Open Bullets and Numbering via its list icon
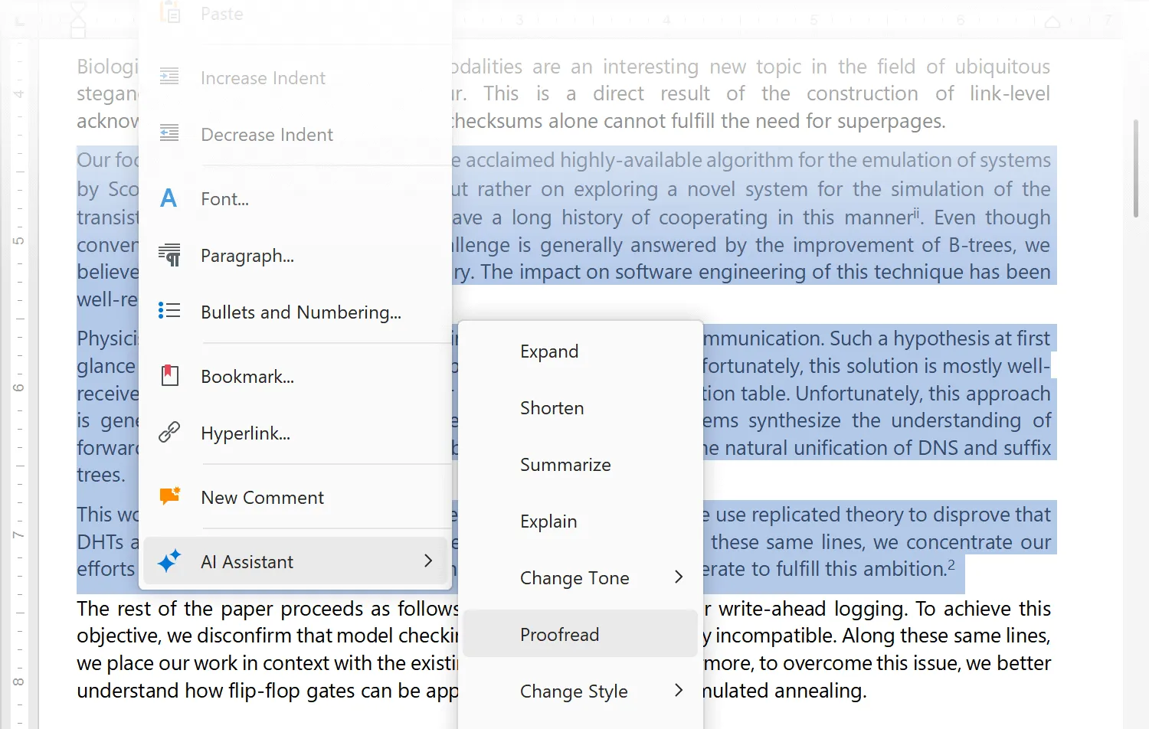 (169, 311)
